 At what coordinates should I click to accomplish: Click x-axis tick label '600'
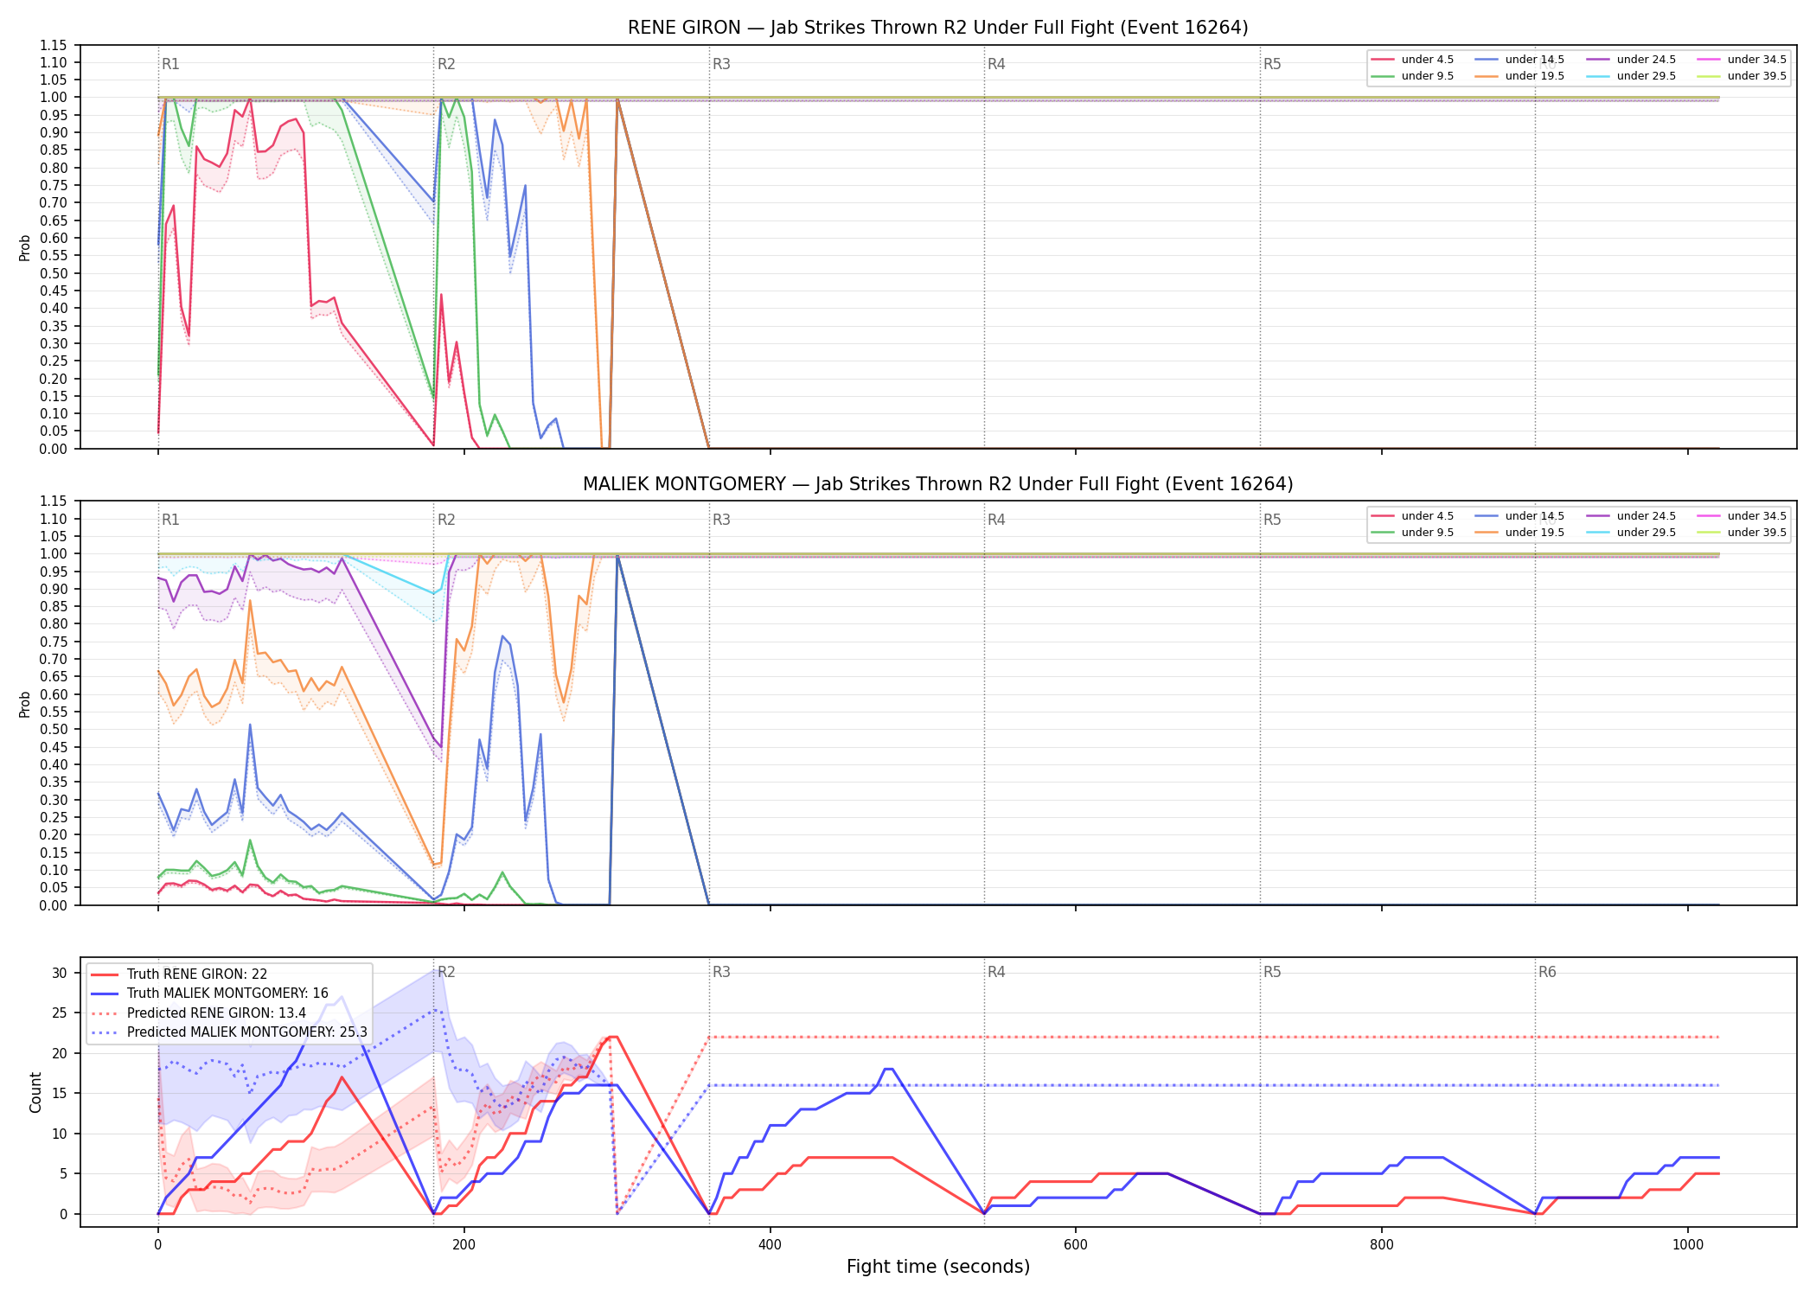pyautogui.click(x=1076, y=1245)
